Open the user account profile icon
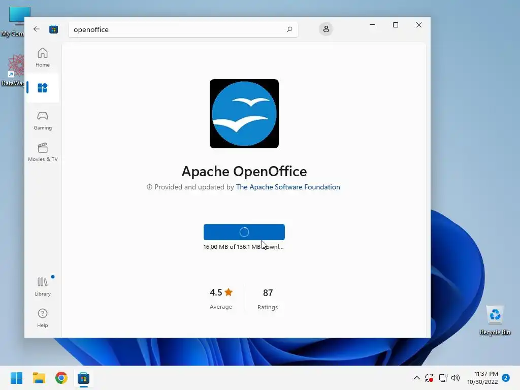Screen dimensions: 520x390 326,29
